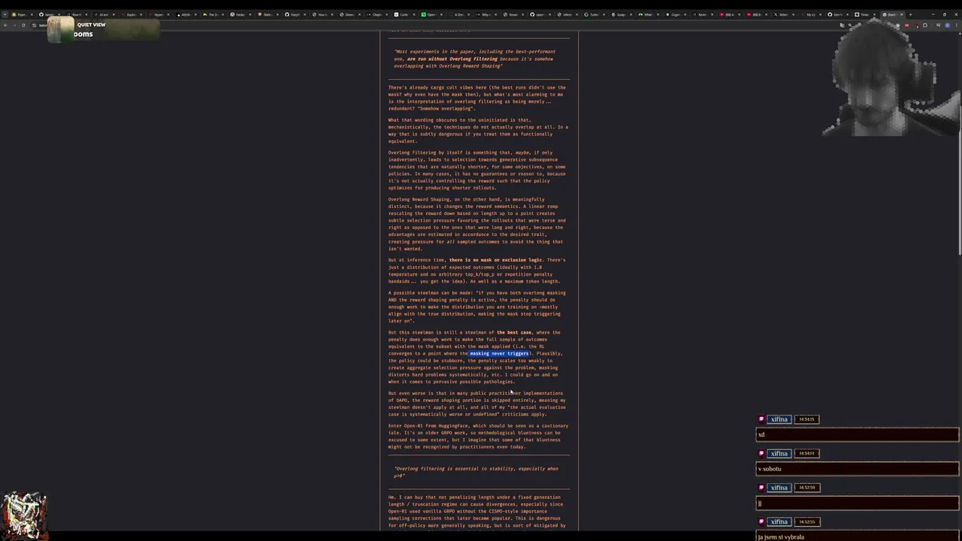The image size is (962, 541).
Task: Open the 'How to' tab
Action: (322, 14)
